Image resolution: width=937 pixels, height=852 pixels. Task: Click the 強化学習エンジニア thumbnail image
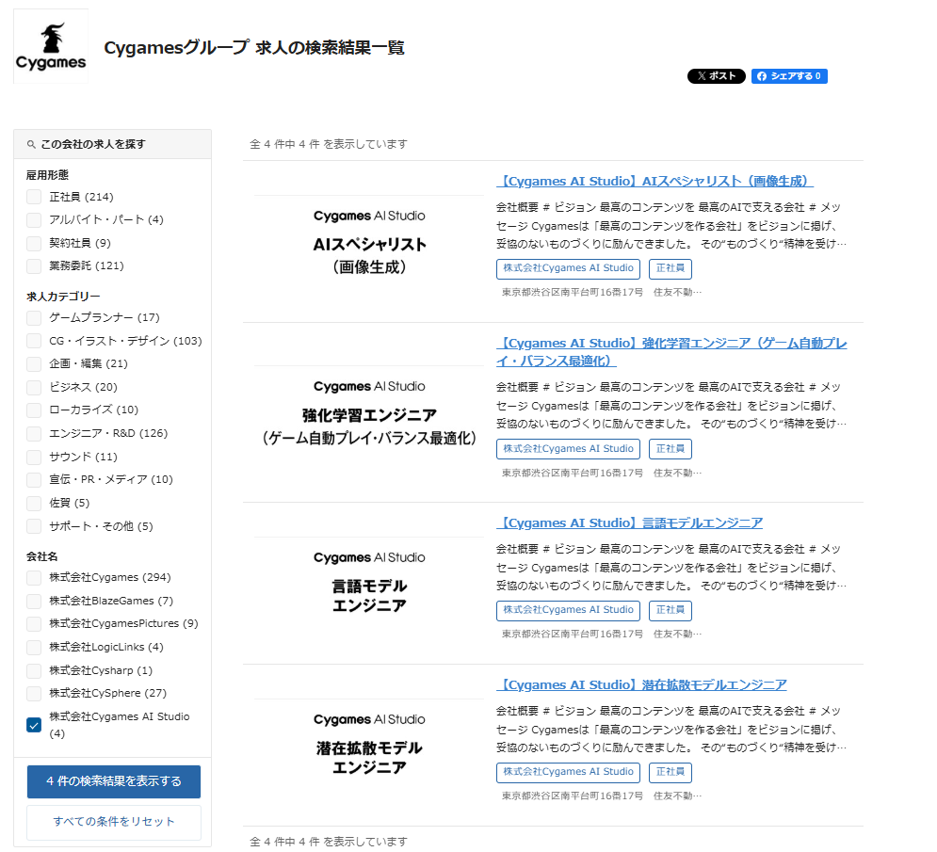point(369,412)
